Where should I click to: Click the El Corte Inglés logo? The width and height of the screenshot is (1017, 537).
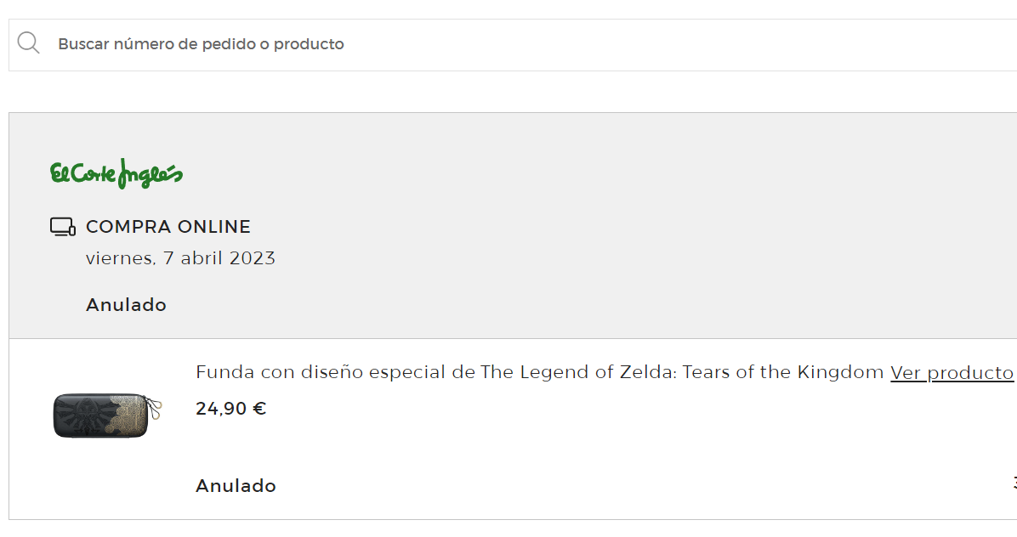pyautogui.click(x=116, y=174)
